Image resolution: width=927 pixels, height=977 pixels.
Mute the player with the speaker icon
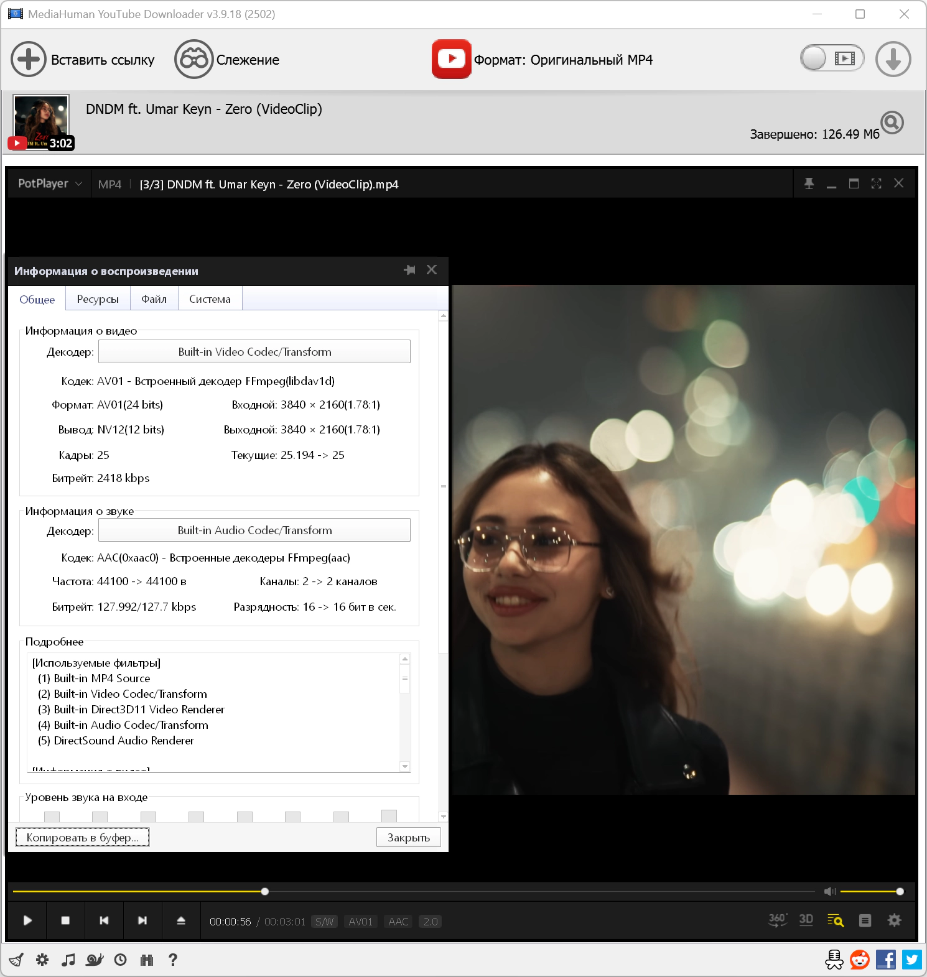(829, 891)
